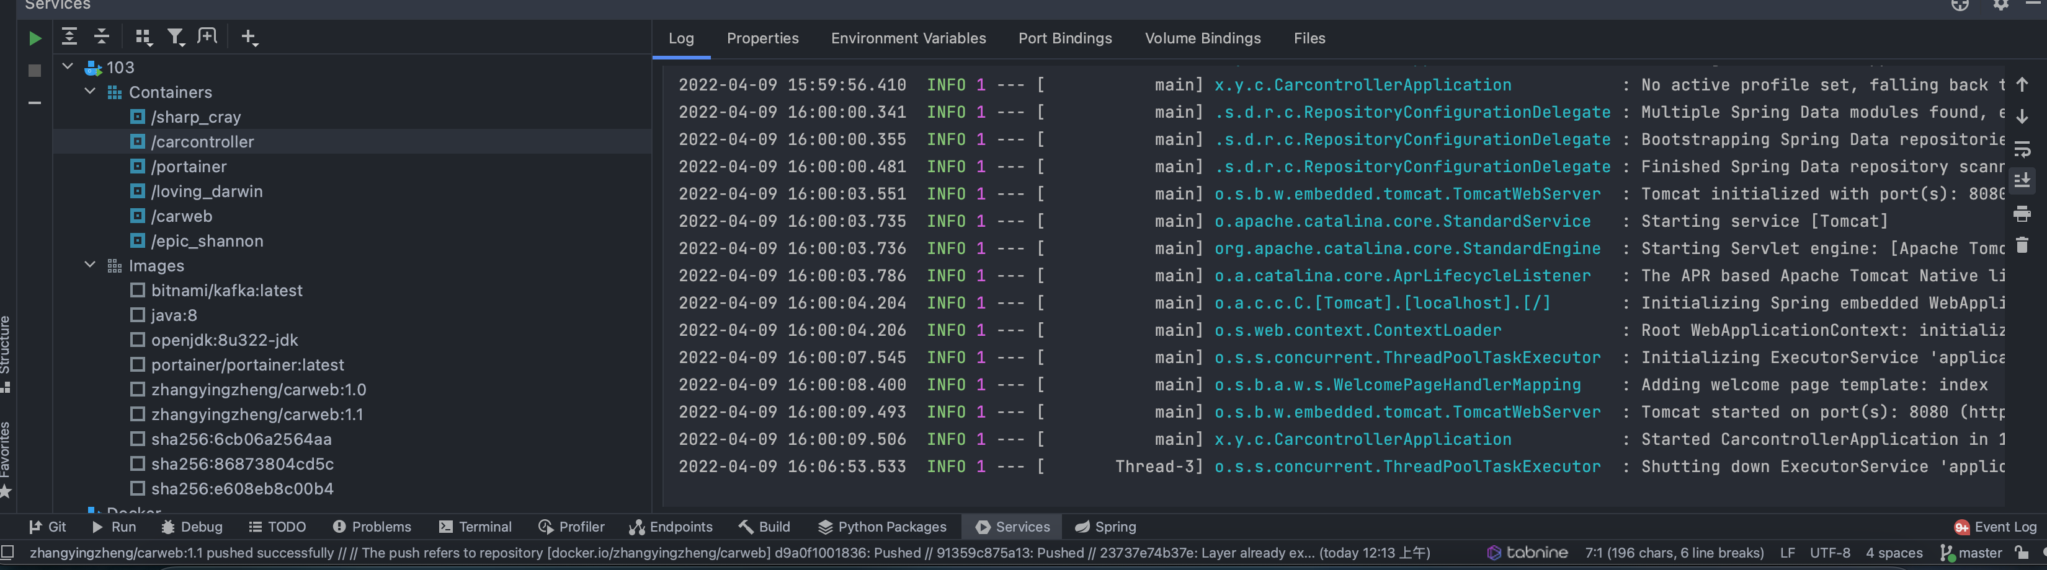This screenshot has height=570, width=2047.
Task: Open the Event Log button
Action: [1996, 527]
